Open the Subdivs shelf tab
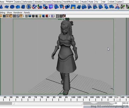This screenshot has width=129, height=108. click(x=18, y=2)
